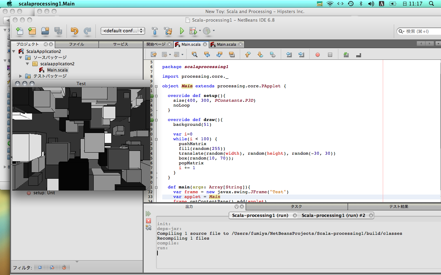Run the project with the green arrow
441x275 pixels.
(182, 31)
